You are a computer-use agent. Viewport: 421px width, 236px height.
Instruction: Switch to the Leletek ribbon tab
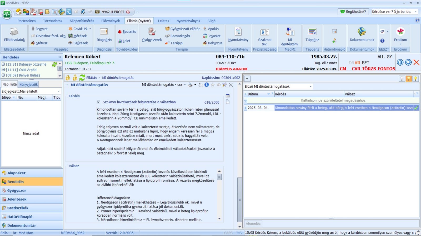tap(163, 21)
